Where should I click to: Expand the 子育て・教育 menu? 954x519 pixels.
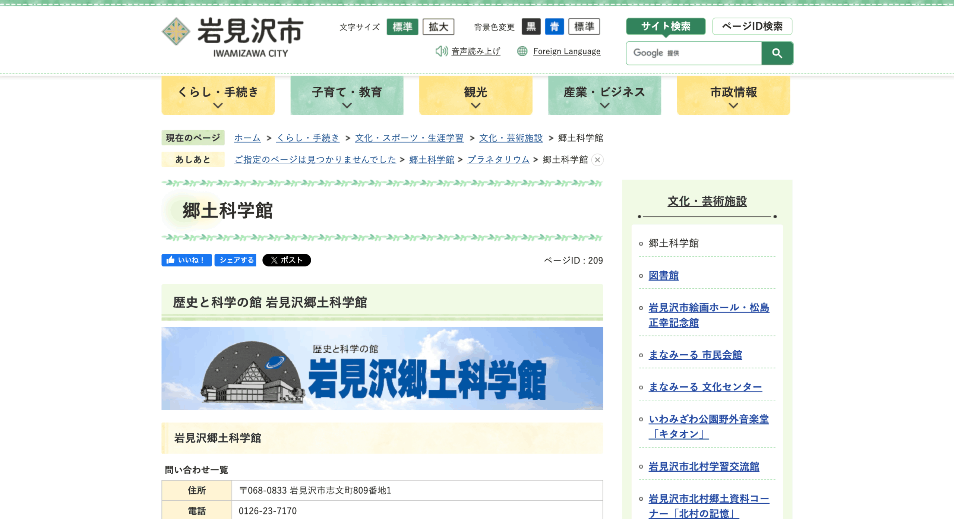347,95
